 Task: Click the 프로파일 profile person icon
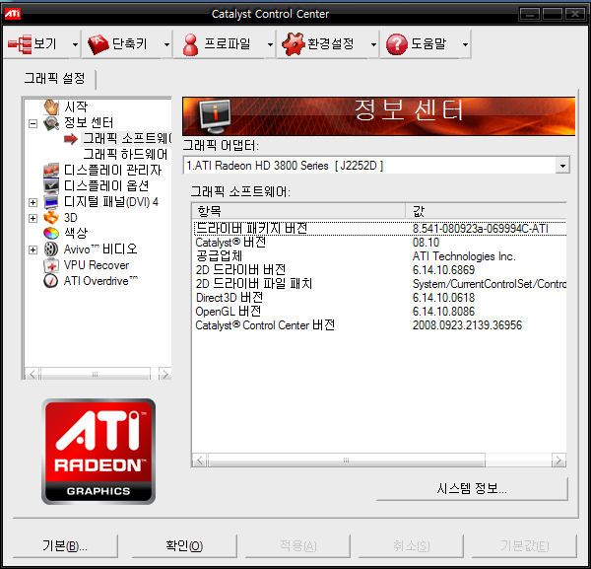[x=190, y=44]
